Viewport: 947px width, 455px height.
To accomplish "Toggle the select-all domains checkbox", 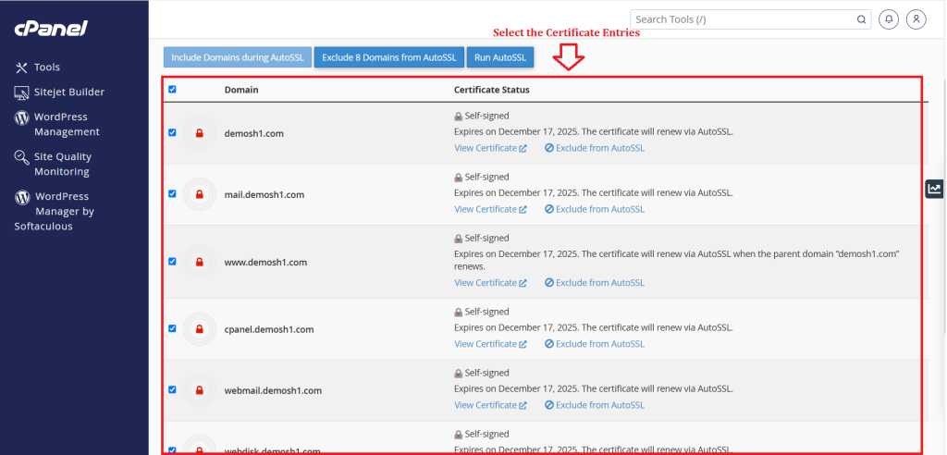I will [x=172, y=90].
